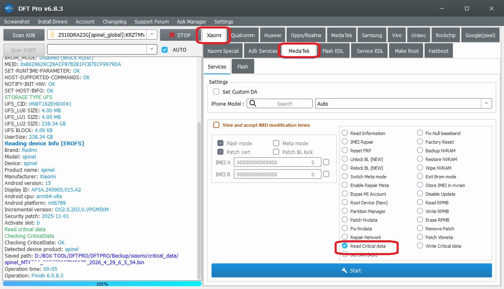Enable Meta mode checkbox
The width and height of the screenshot is (504, 289).
pyautogui.click(x=276, y=143)
